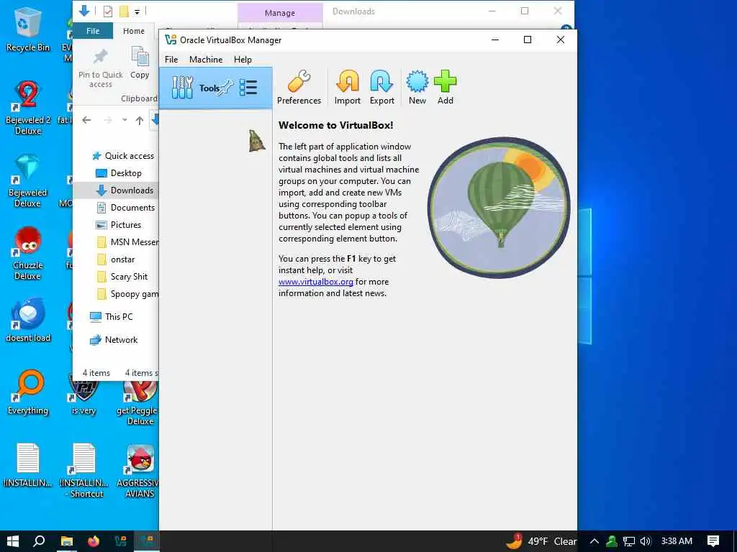Image resolution: width=737 pixels, height=552 pixels.
Task: Select the Manage tab in File Explorer
Action: [280, 13]
